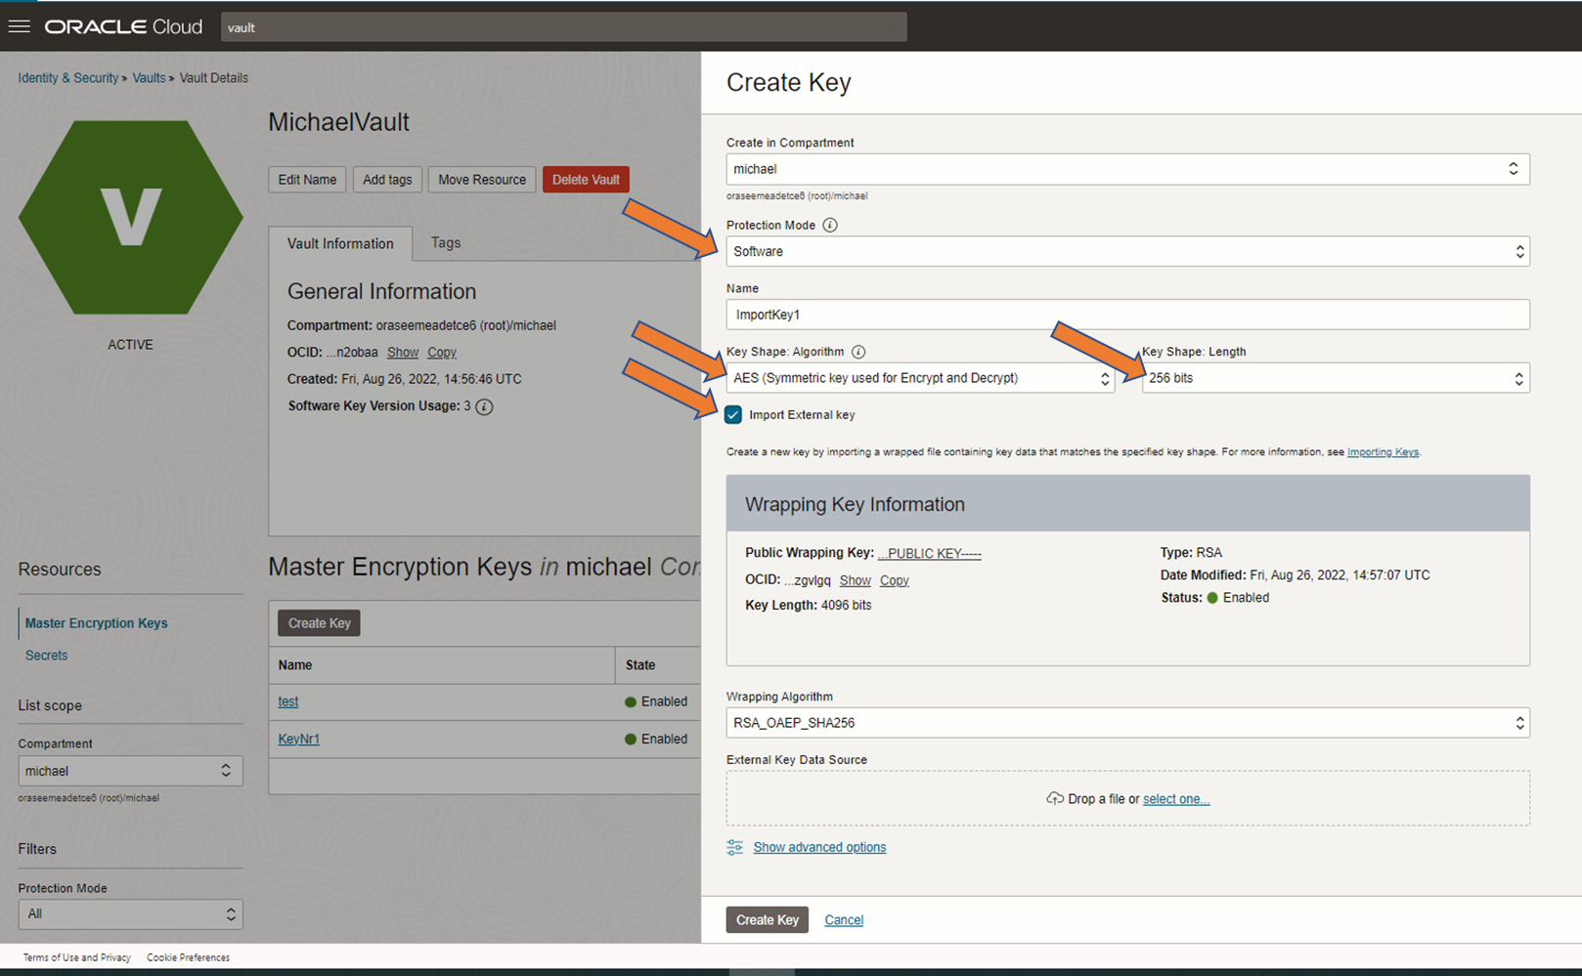
Task: Open the Key Shape Length dropdown
Action: (1335, 378)
